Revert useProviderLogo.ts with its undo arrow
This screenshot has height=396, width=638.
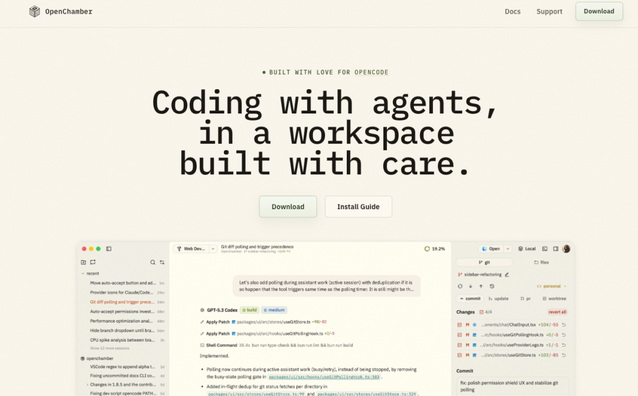coord(564,345)
